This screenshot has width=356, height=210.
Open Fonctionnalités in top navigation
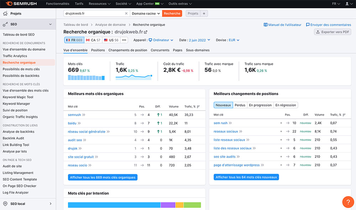tap(58, 4)
